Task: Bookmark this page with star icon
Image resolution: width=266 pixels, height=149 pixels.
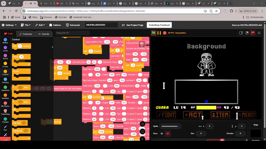Action: pos(216,11)
